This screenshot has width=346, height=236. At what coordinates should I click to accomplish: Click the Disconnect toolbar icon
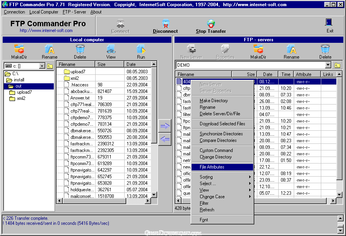(x=165, y=24)
